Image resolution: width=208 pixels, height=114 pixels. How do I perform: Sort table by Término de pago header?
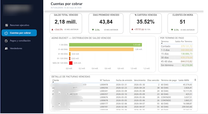click(x=169, y=80)
